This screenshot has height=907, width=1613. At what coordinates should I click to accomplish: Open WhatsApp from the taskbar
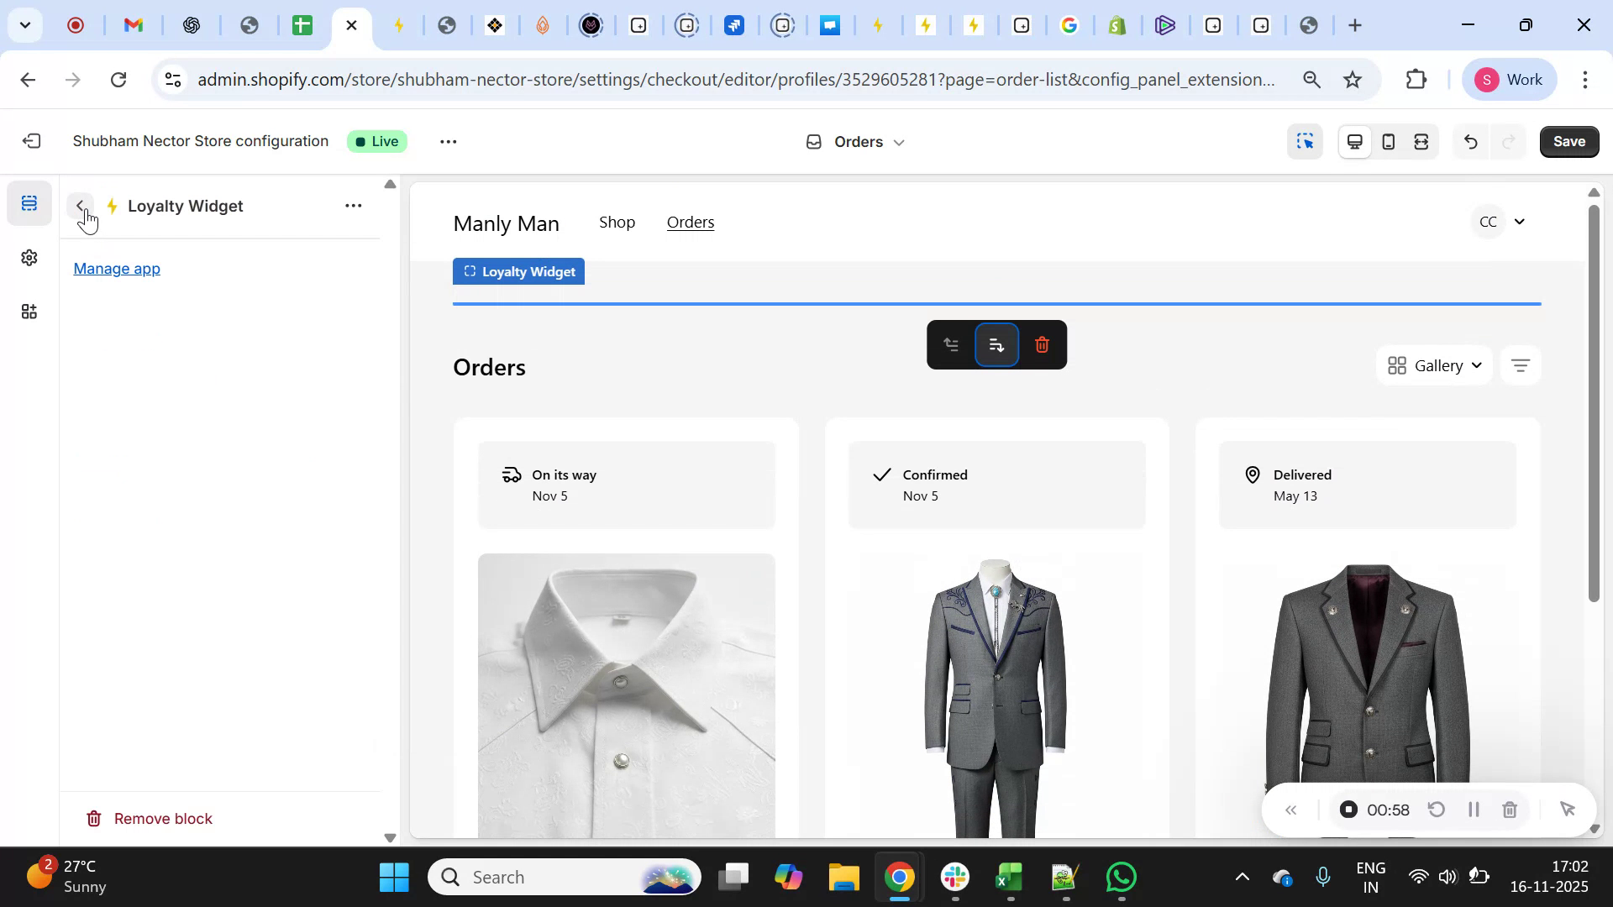click(1121, 876)
